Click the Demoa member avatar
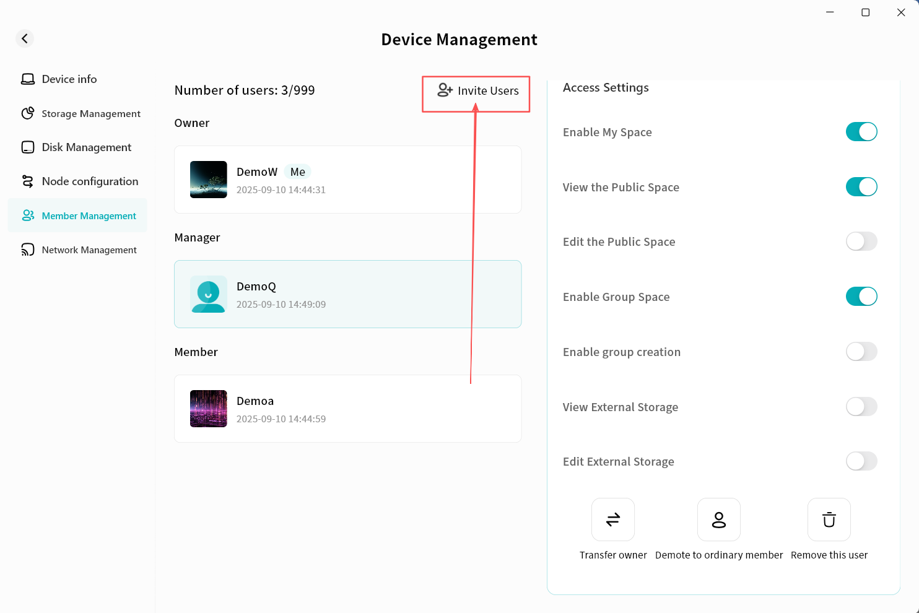Screen dimensions: 919x613 pos(209,409)
